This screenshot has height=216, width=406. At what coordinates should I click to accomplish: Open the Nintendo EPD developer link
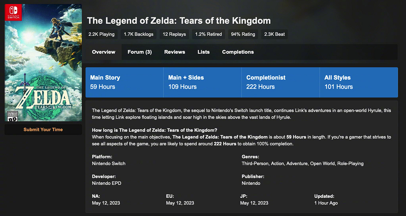(x=107, y=183)
